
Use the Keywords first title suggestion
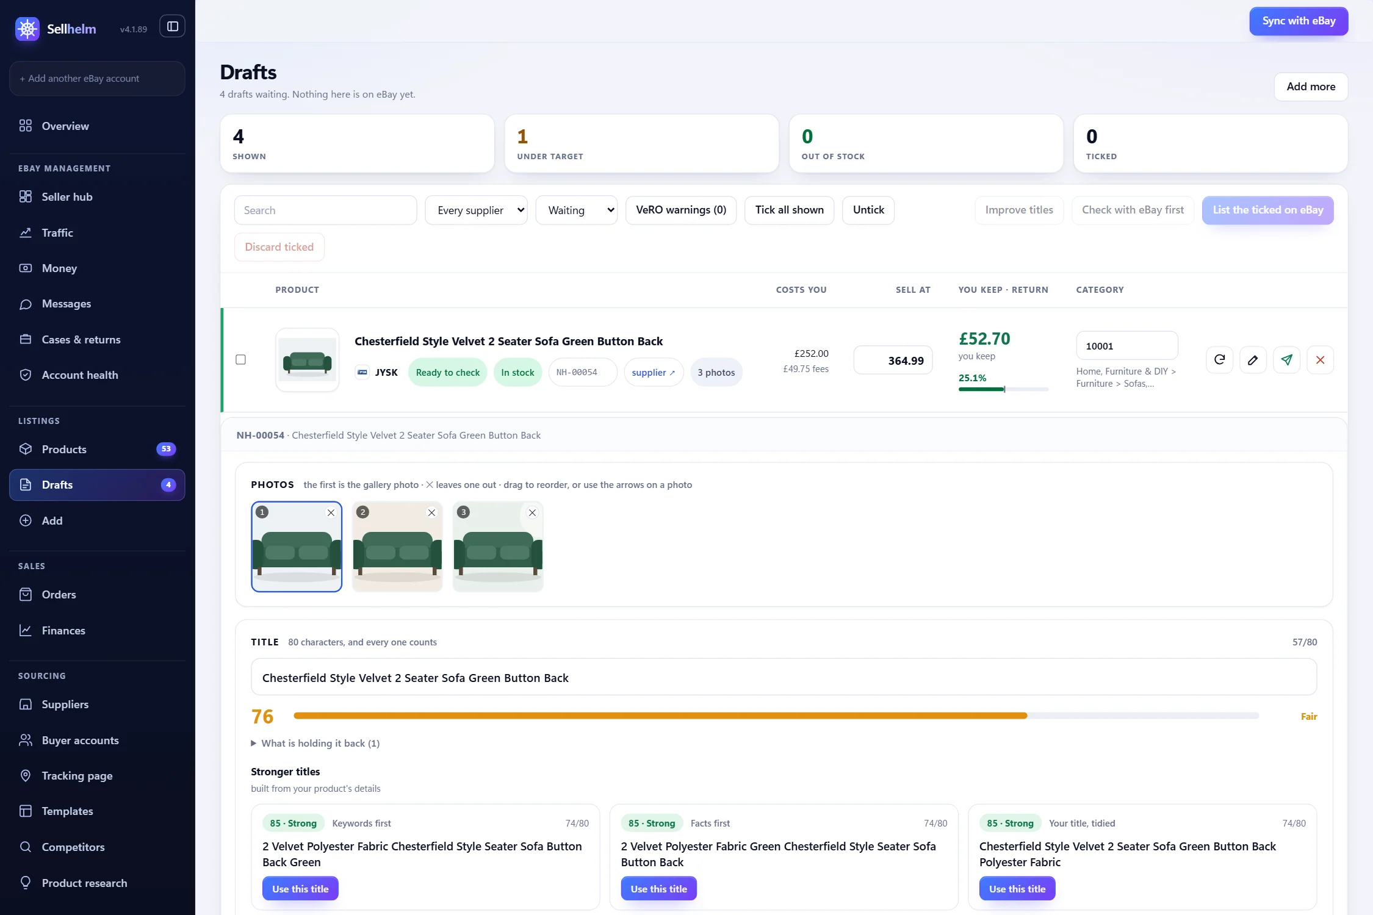(x=300, y=889)
